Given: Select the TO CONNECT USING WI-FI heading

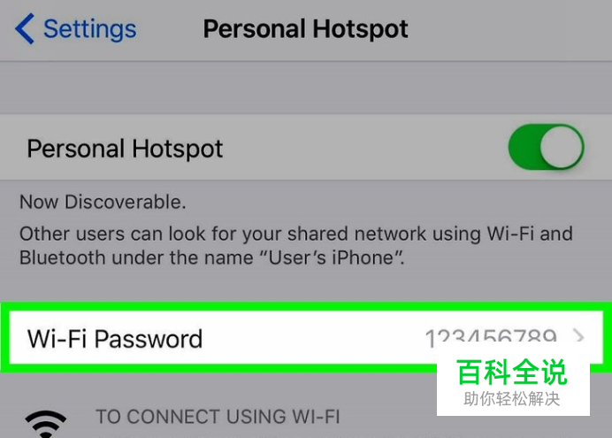Looking at the screenshot, I should pos(218,417).
